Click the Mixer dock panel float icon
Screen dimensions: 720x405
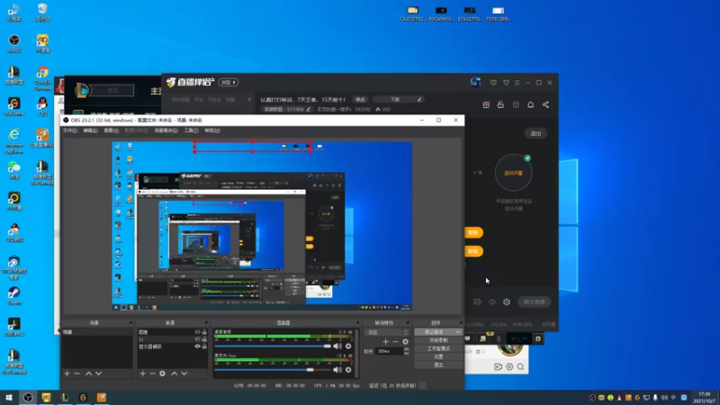click(357, 323)
